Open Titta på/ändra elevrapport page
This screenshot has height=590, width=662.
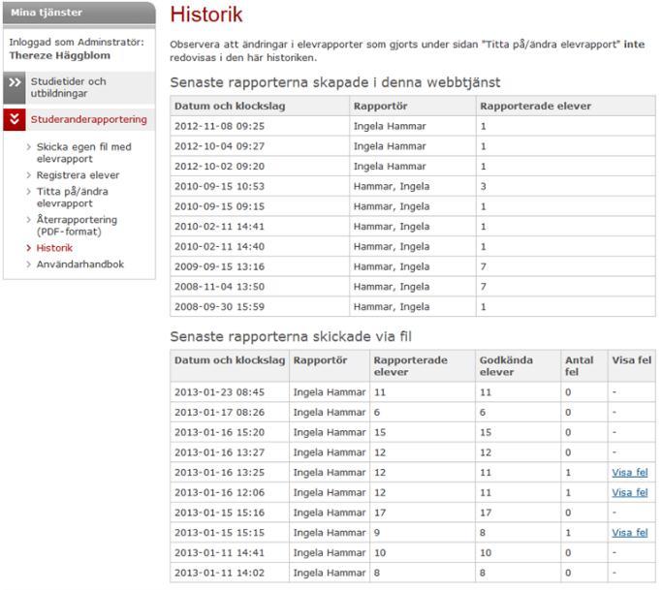pyautogui.click(x=72, y=198)
